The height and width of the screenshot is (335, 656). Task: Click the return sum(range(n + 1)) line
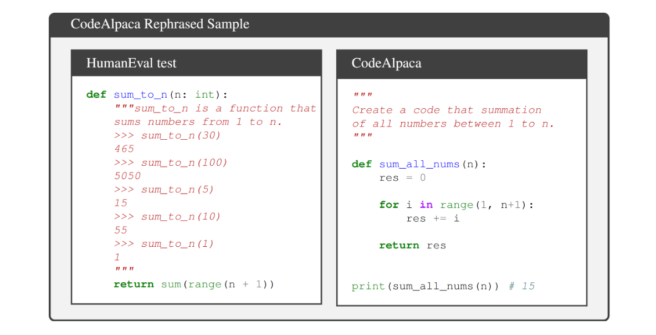pyautogui.click(x=194, y=285)
